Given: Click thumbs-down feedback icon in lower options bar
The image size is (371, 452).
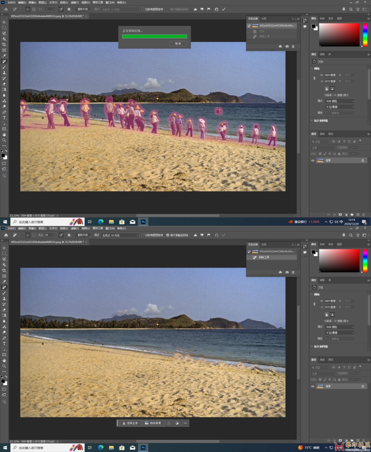Looking at the screenshot, I should (x=202, y=235).
